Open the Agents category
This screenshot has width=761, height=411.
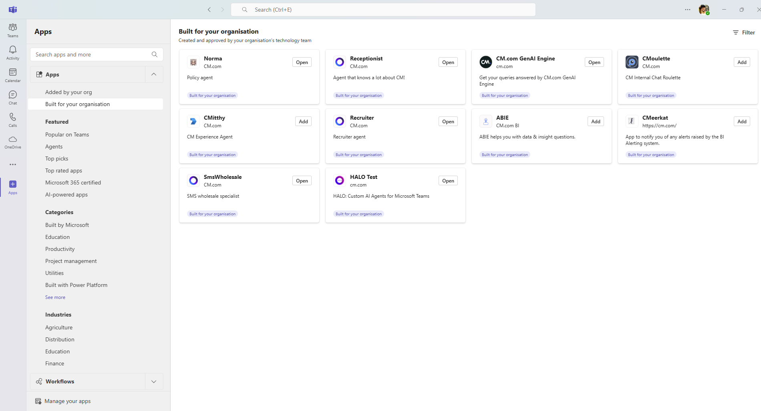(x=54, y=146)
